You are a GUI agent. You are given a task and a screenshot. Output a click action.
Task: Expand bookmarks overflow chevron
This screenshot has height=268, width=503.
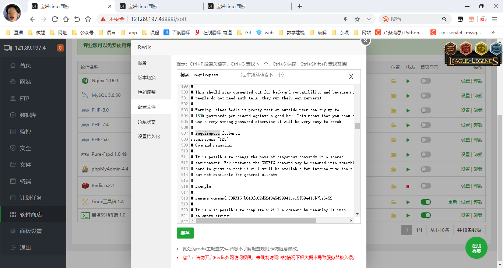(x=493, y=32)
